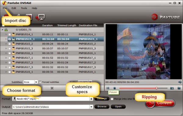The image size is (183, 116).
Task: Check the PNP0EUS16_1 checkbox
Action: [9, 53]
